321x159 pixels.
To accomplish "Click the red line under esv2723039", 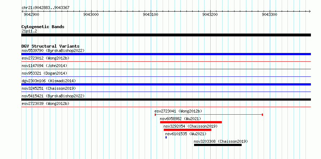I will pyautogui.click(x=166, y=107).
